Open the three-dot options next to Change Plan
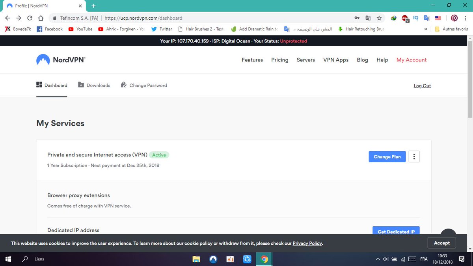The height and width of the screenshot is (266, 473). click(414, 156)
